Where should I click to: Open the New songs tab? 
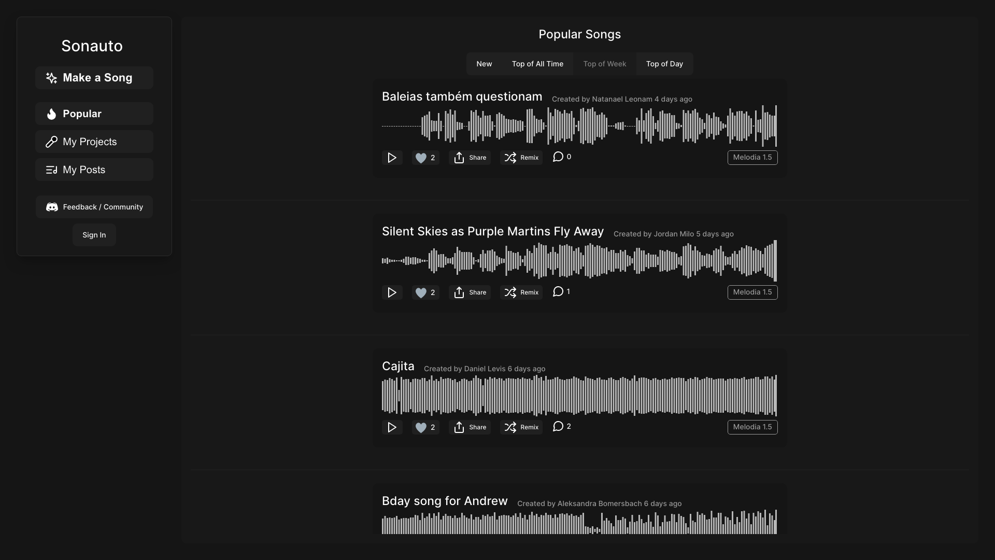tap(484, 64)
